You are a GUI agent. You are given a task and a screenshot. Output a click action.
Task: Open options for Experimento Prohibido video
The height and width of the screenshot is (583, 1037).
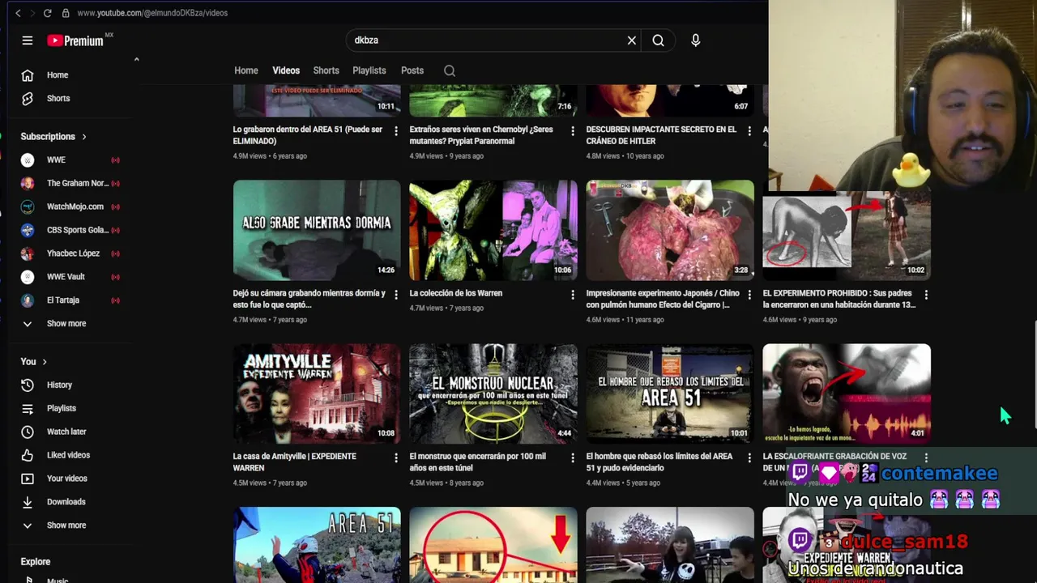[x=926, y=294]
